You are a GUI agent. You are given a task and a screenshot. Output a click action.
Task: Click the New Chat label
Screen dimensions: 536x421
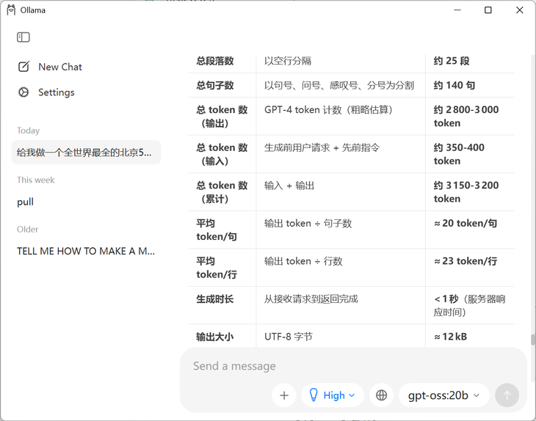tap(60, 67)
